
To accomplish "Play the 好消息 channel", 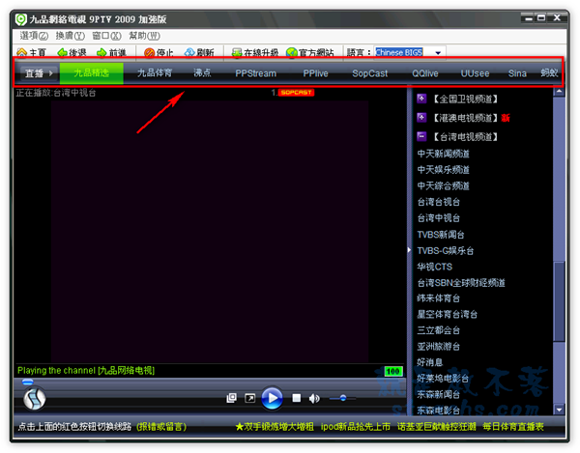I will click(x=429, y=362).
